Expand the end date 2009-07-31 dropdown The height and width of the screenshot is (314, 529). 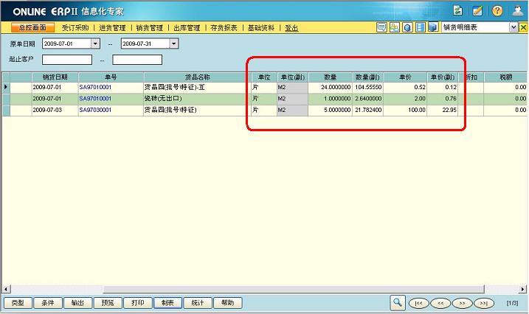(x=173, y=43)
